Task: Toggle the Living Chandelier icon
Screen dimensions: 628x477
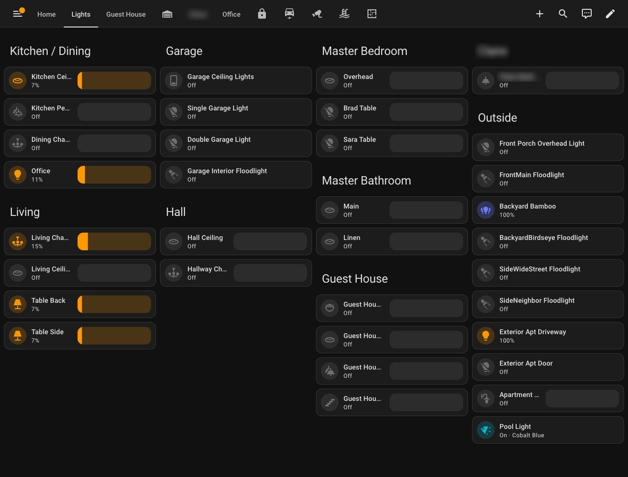Action: [18, 241]
